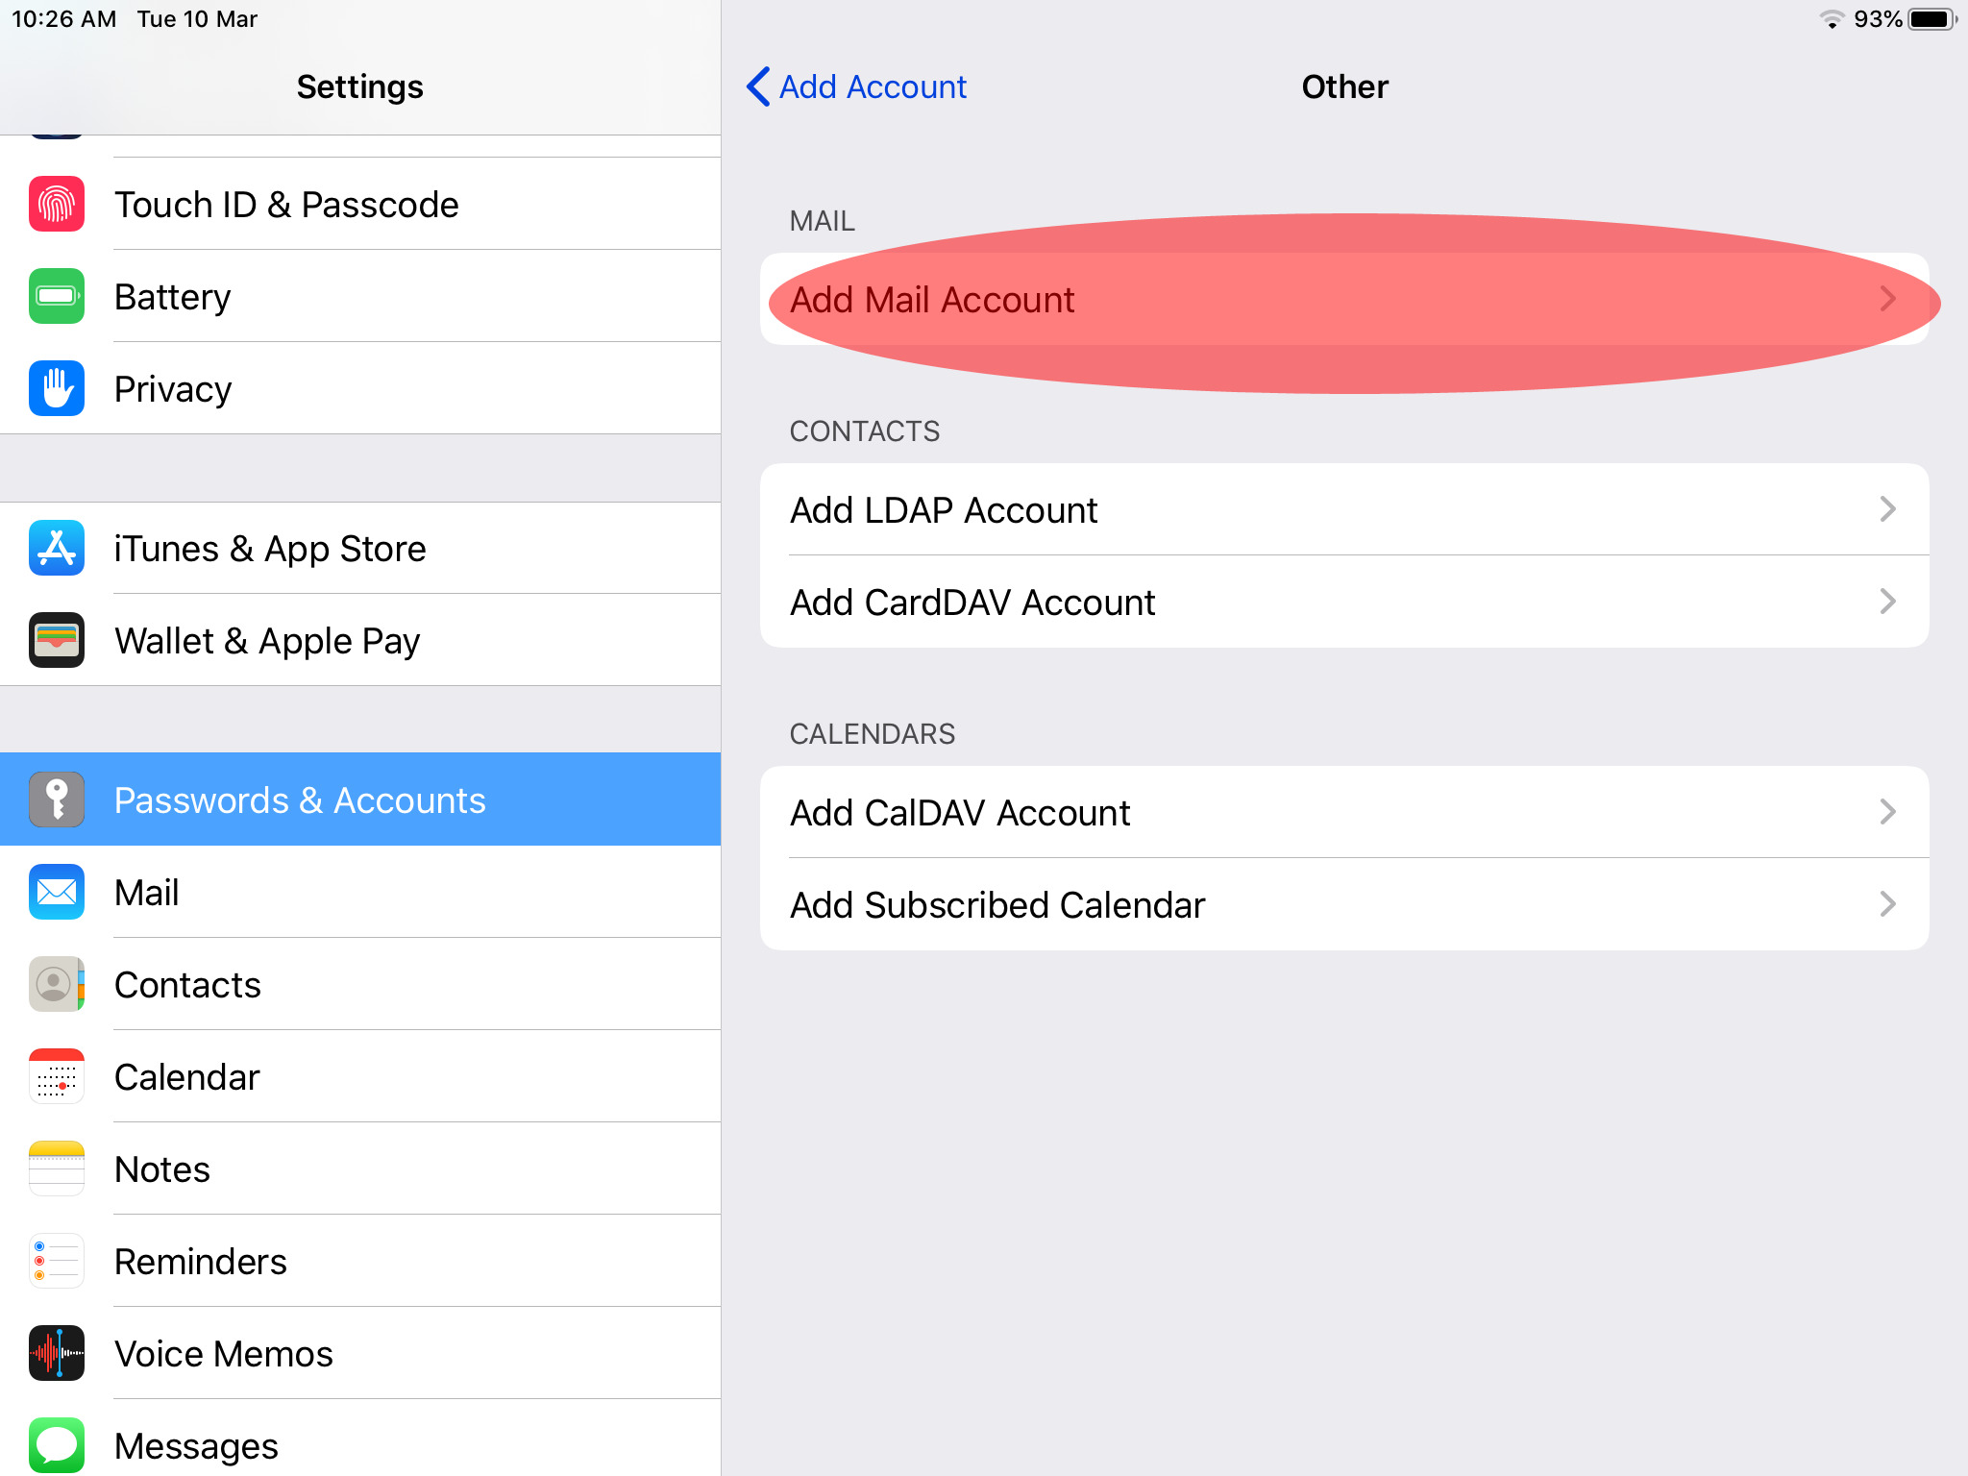Viewport: 1968px width, 1476px height.
Task: Tap chevron on Add LDAP Account row
Action: pos(1887,509)
